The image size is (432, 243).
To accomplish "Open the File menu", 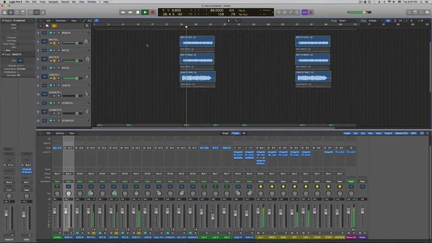I will tap(27, 1).
